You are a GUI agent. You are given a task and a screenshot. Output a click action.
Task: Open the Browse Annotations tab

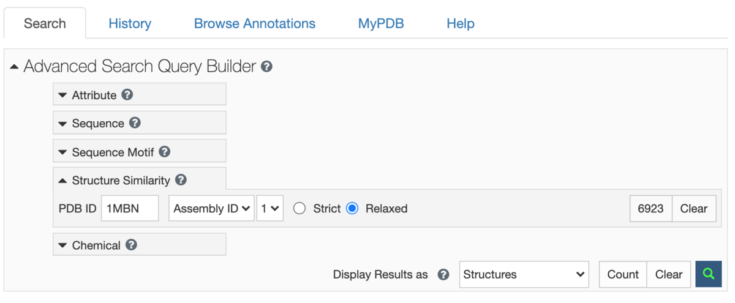point(255,24)
